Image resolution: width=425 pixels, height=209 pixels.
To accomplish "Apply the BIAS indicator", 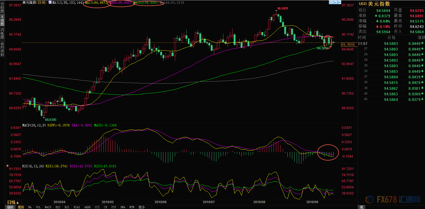I will (77, 207).
